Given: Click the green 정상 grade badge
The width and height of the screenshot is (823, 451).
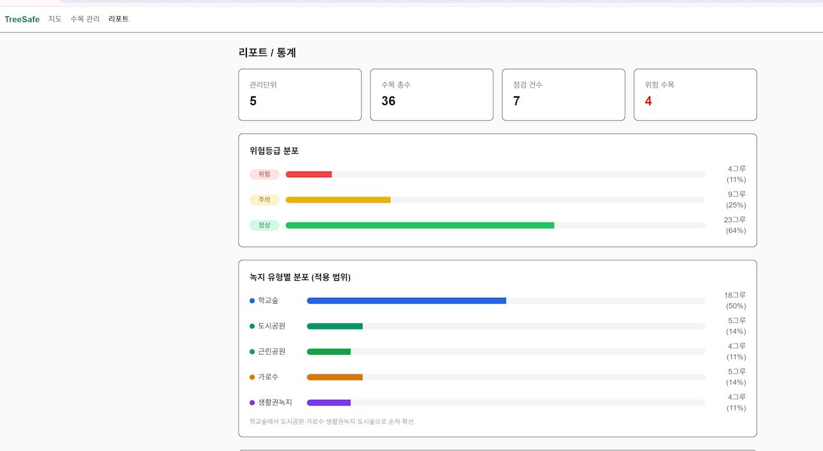Looking at the screenshot, I should click(265, 225).
